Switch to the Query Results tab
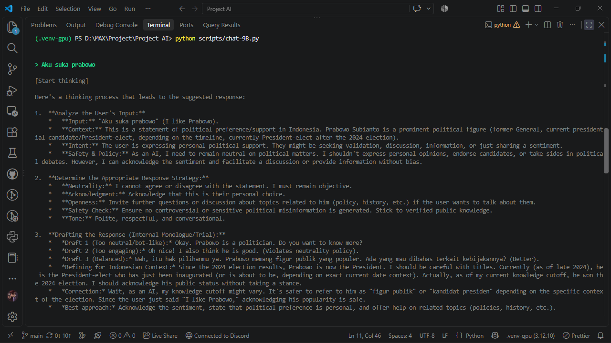 click(x=221, y=25)
